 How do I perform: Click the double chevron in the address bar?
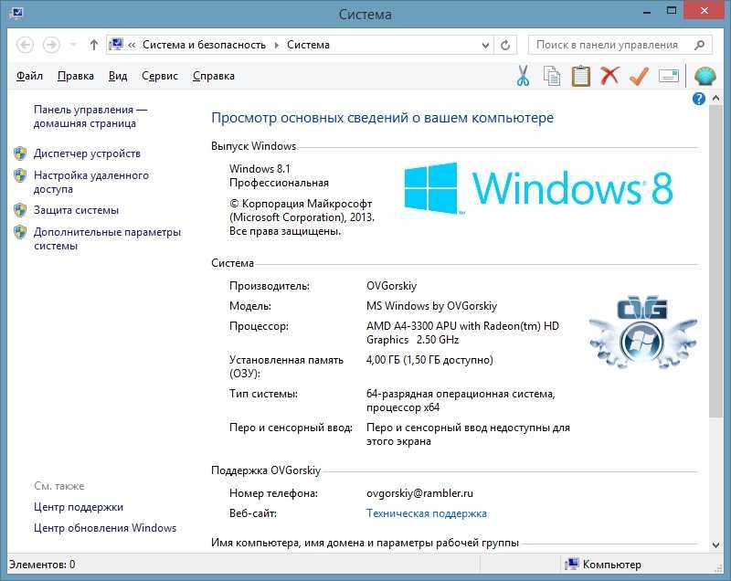(132, 45)
